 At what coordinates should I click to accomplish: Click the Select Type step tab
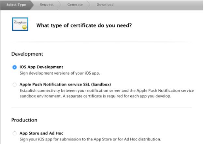pyautogui.click(x=16, y=5)
